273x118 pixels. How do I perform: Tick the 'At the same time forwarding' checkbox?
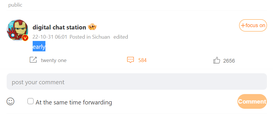click(x=30, y=101)
